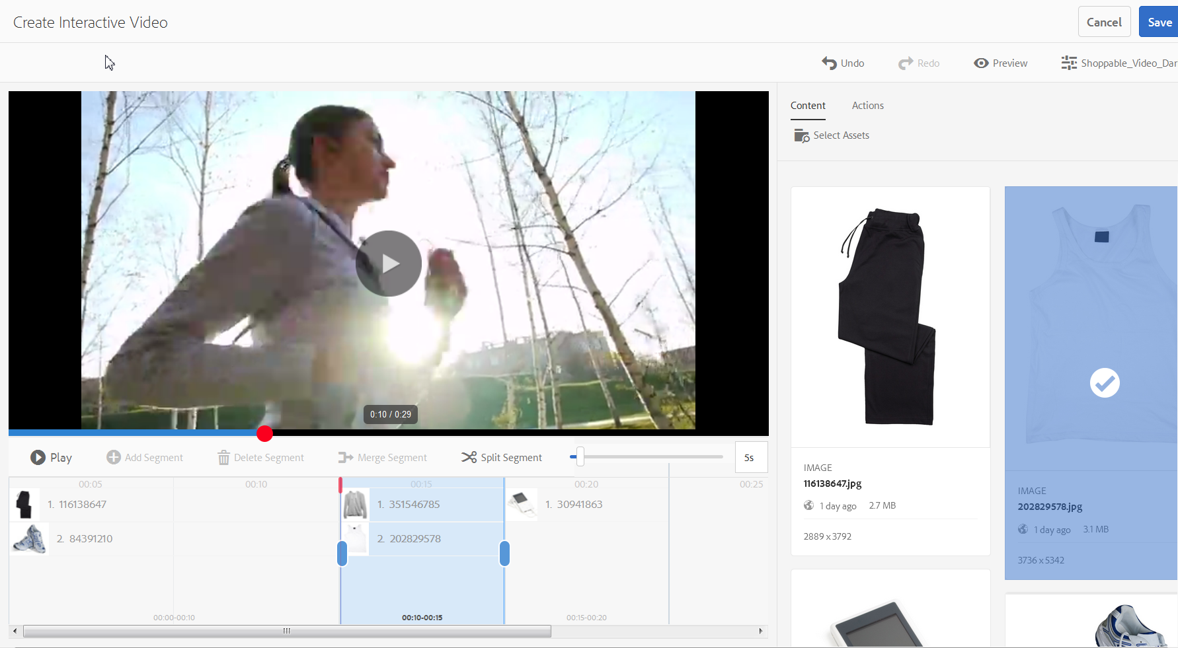Click the Delete Segment label
The image size is (1178, 648).
(x=268, y=457)
